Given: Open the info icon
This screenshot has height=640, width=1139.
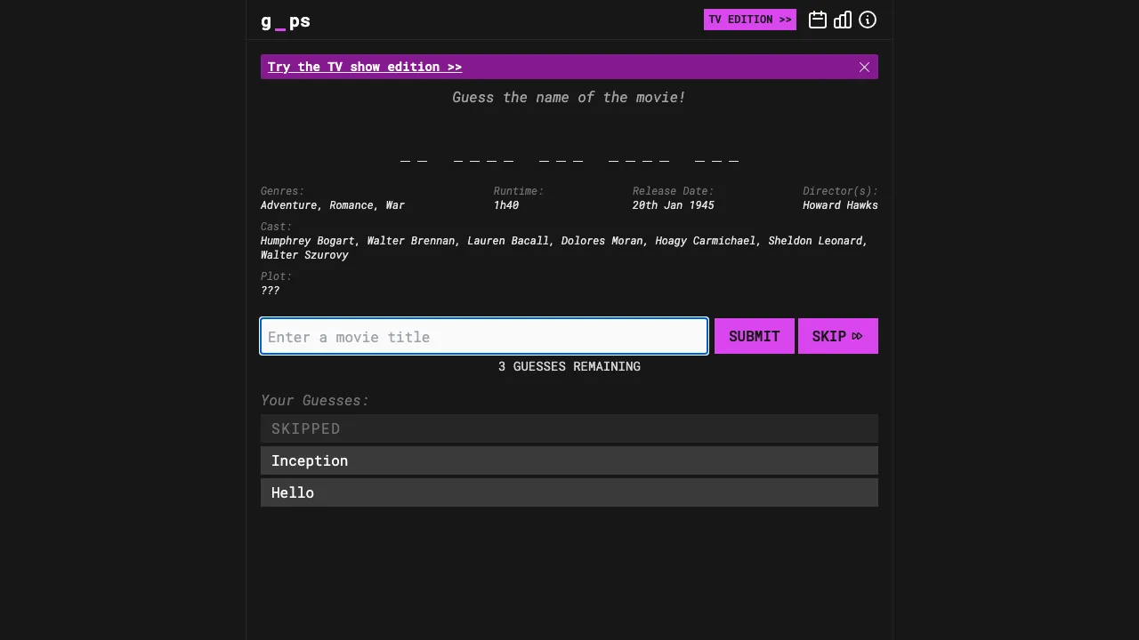Looking at the screenshot, I should pyautogui.click(x=868, y=20).
